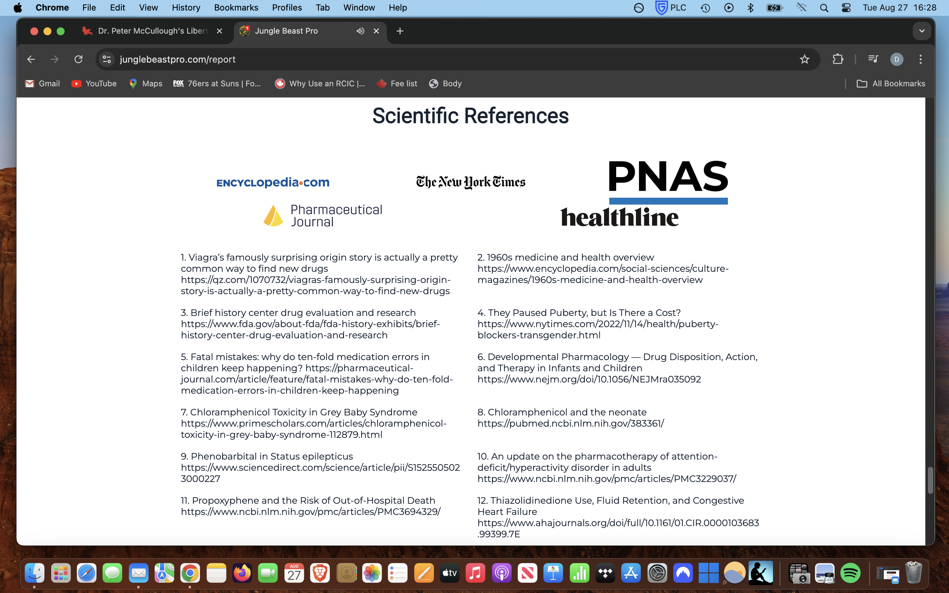The width and height of the screenshot is (949, 593).
Task: Open the site information icon in address bar
Action: pos(107,59)
